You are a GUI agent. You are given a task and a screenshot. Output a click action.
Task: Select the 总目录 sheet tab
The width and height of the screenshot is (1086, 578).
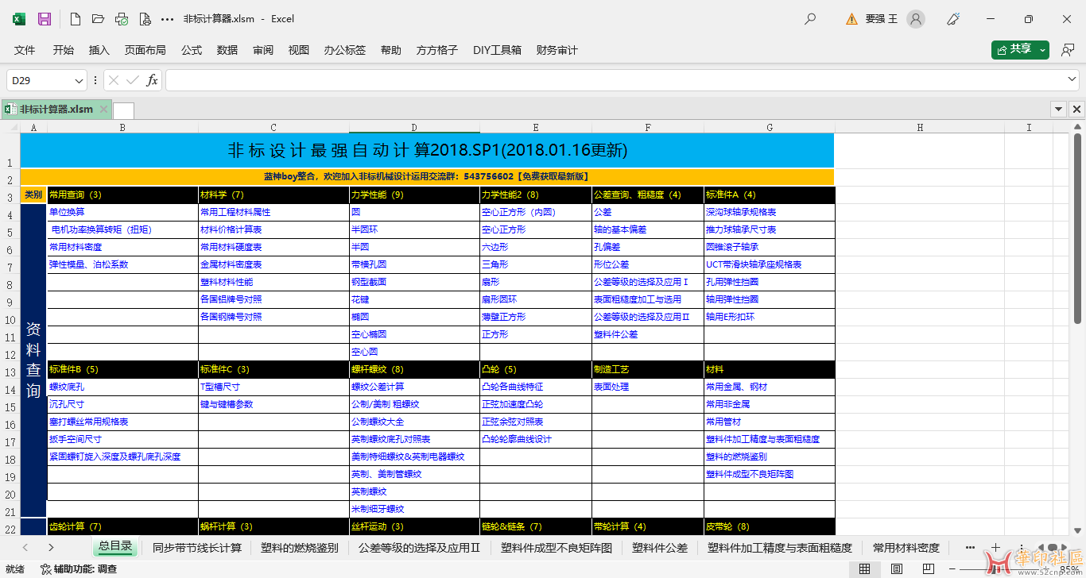tap(115, 547)
